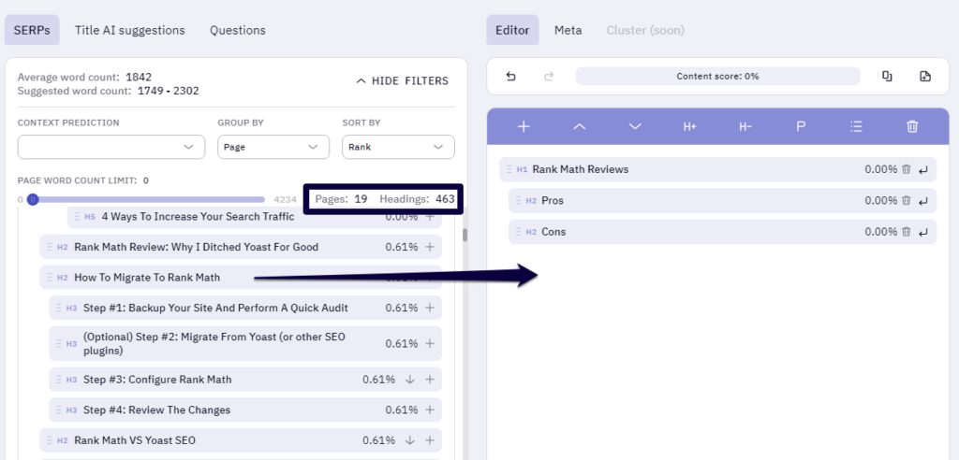Open the Context Prediction dropdown
Screen dimensions: 959x460
point(111,147)
